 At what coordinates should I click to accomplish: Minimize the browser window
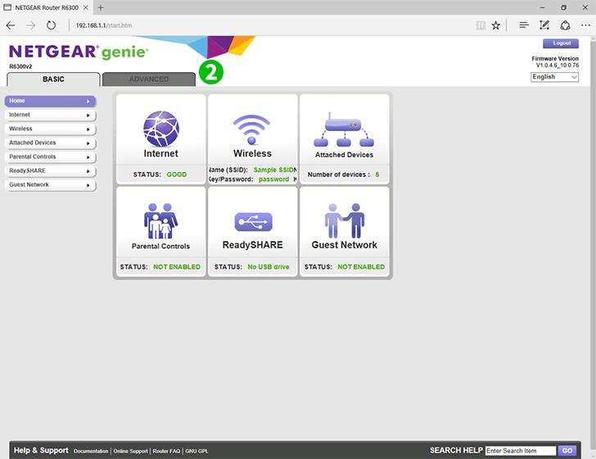(543, 7)
